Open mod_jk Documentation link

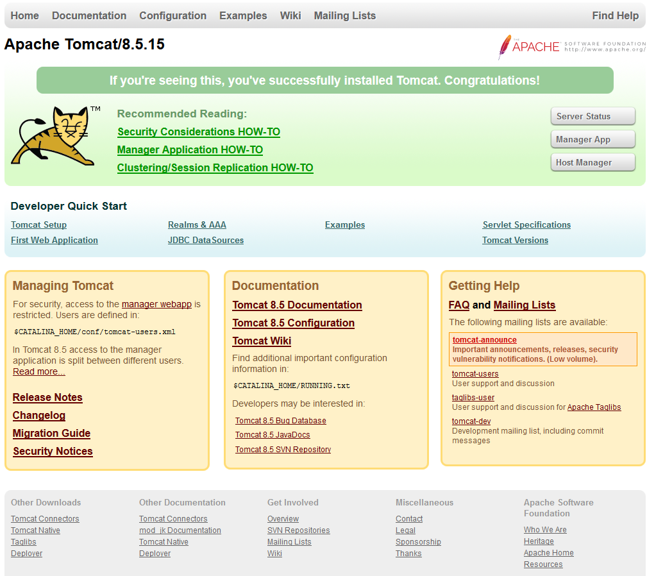pos(180,530)
